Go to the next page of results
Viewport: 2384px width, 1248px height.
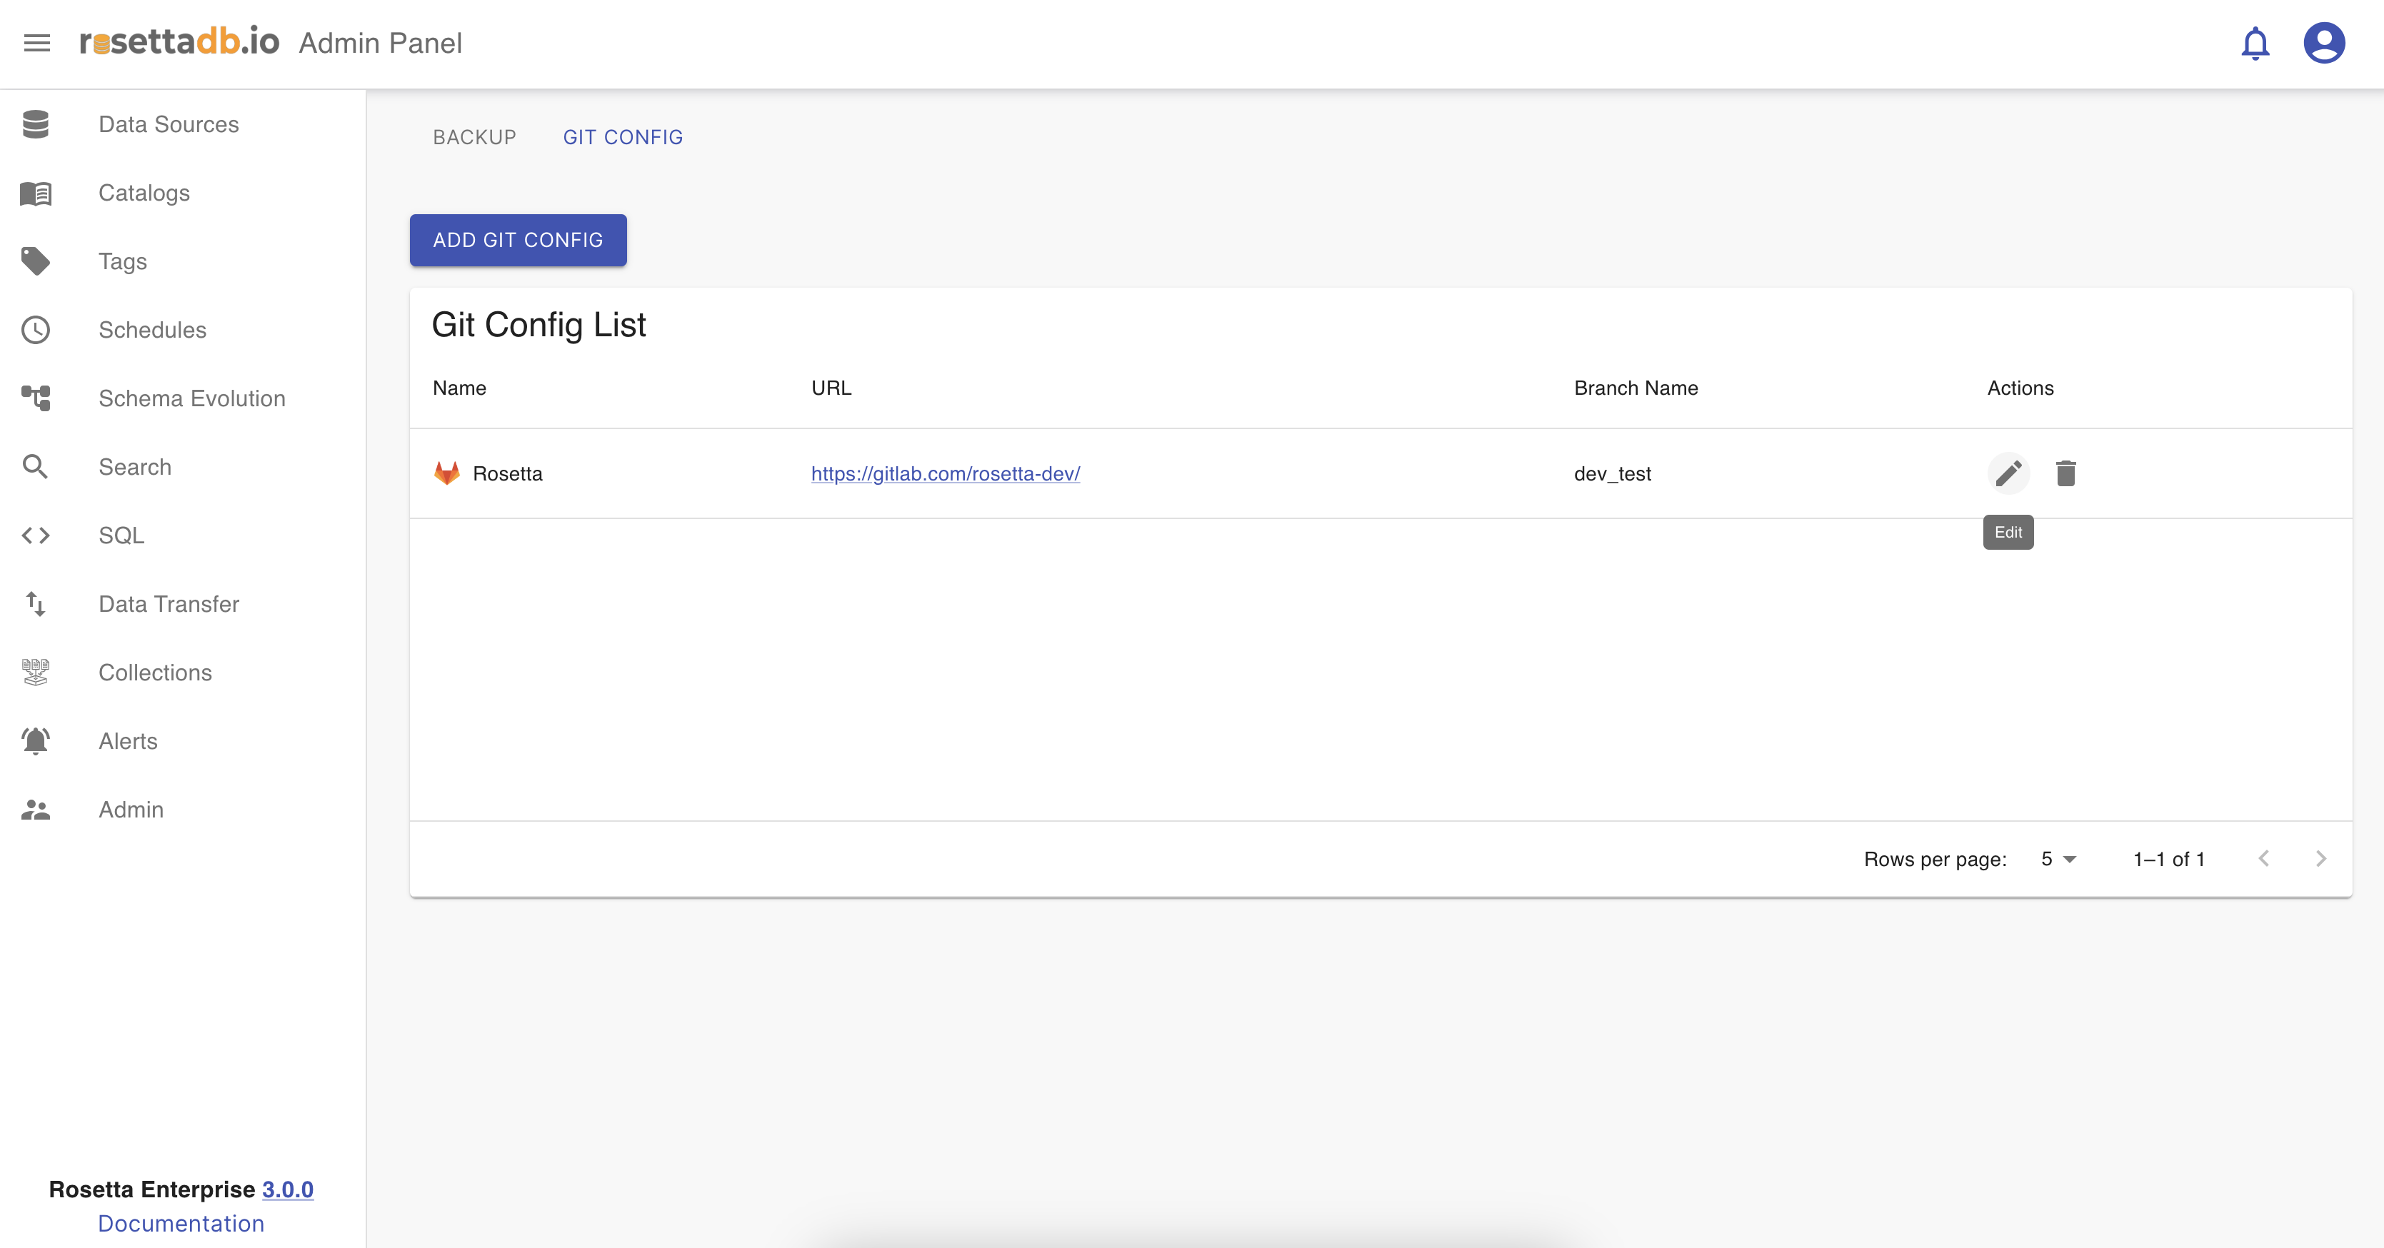pyautogui.click(x=2320, y=858)
